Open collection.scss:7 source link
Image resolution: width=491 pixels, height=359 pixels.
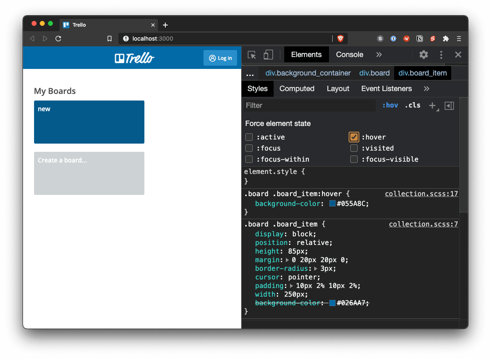(423, 224)
